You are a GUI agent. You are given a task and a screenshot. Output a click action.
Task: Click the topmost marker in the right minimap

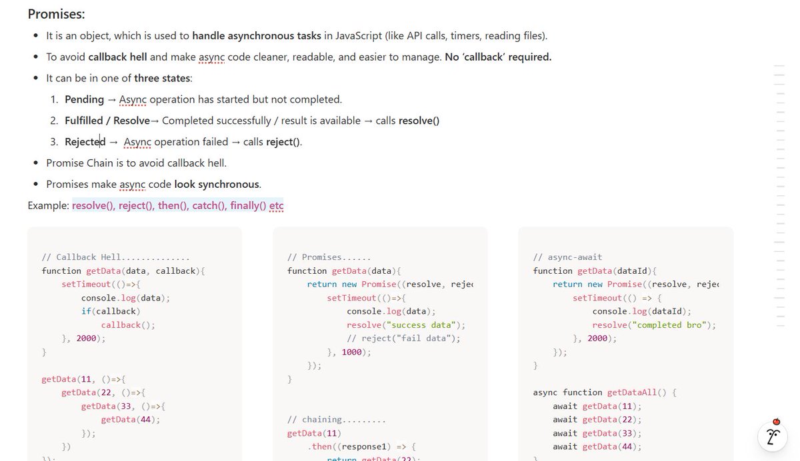coord(781,66)
